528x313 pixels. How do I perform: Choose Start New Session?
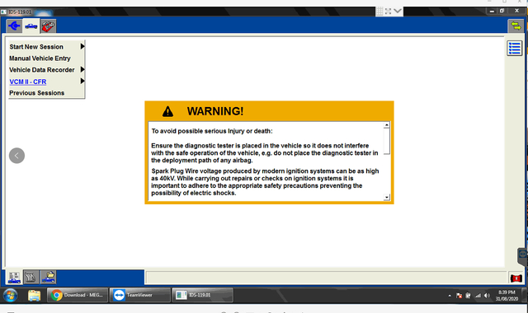coord(36,47)
